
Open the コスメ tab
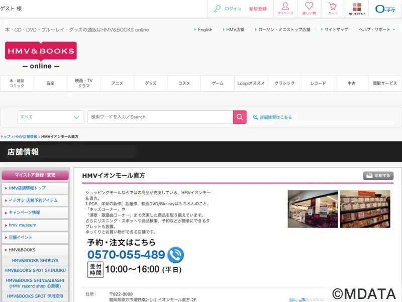(x=184, y=83)
